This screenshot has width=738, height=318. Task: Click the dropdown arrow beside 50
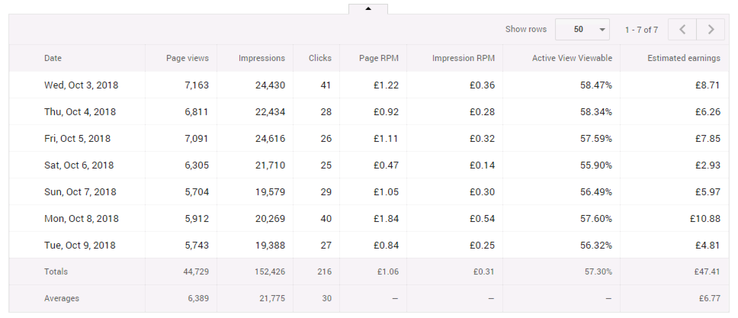[x=602, y=29]
